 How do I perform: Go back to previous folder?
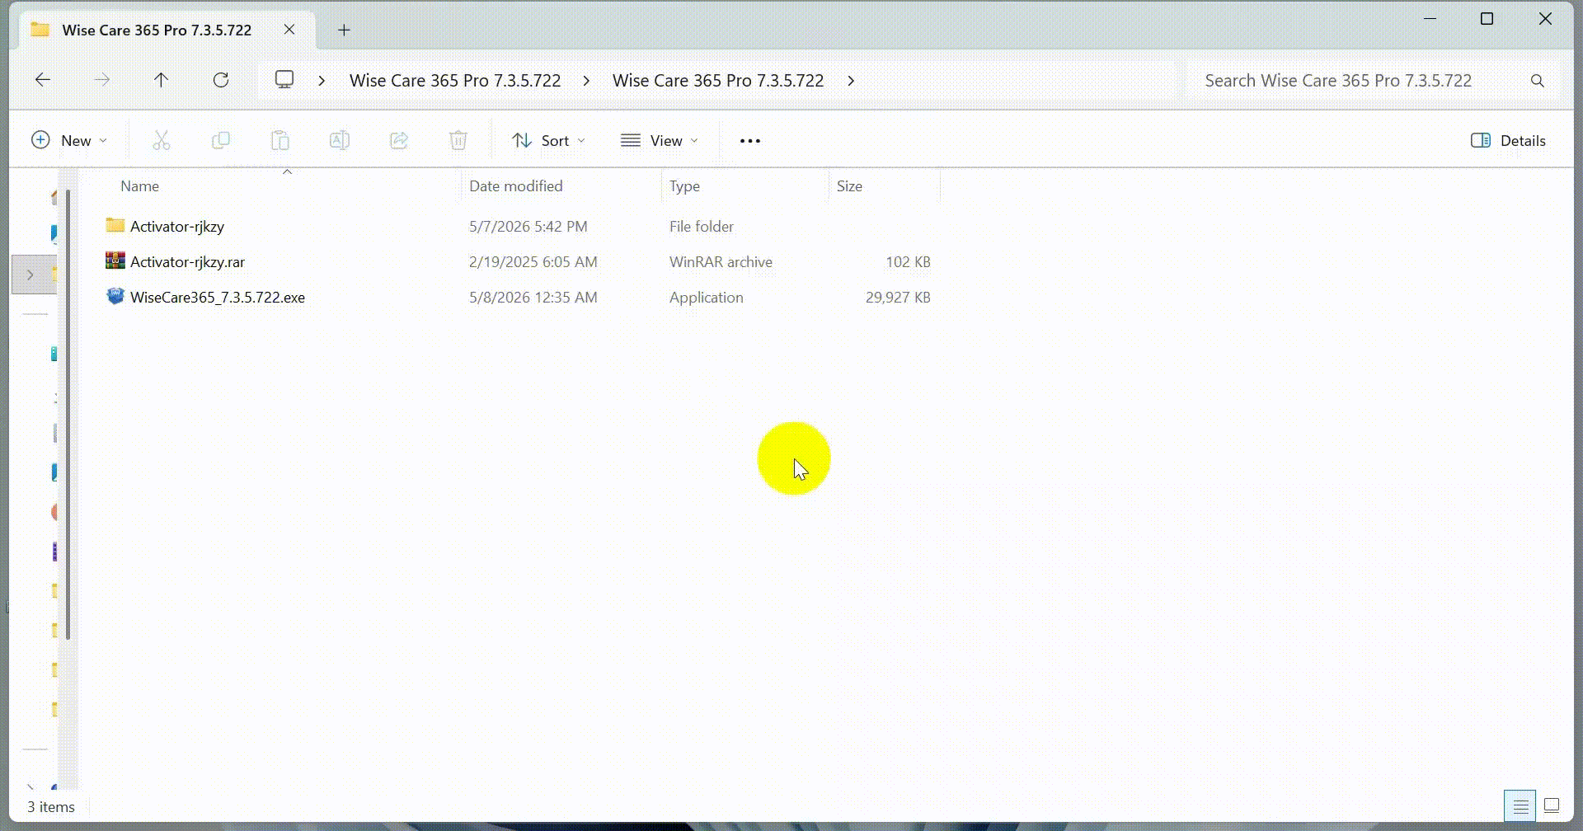click(43, 80)
